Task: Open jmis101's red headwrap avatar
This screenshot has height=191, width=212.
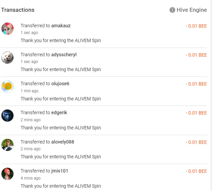Action: (7, 174)
